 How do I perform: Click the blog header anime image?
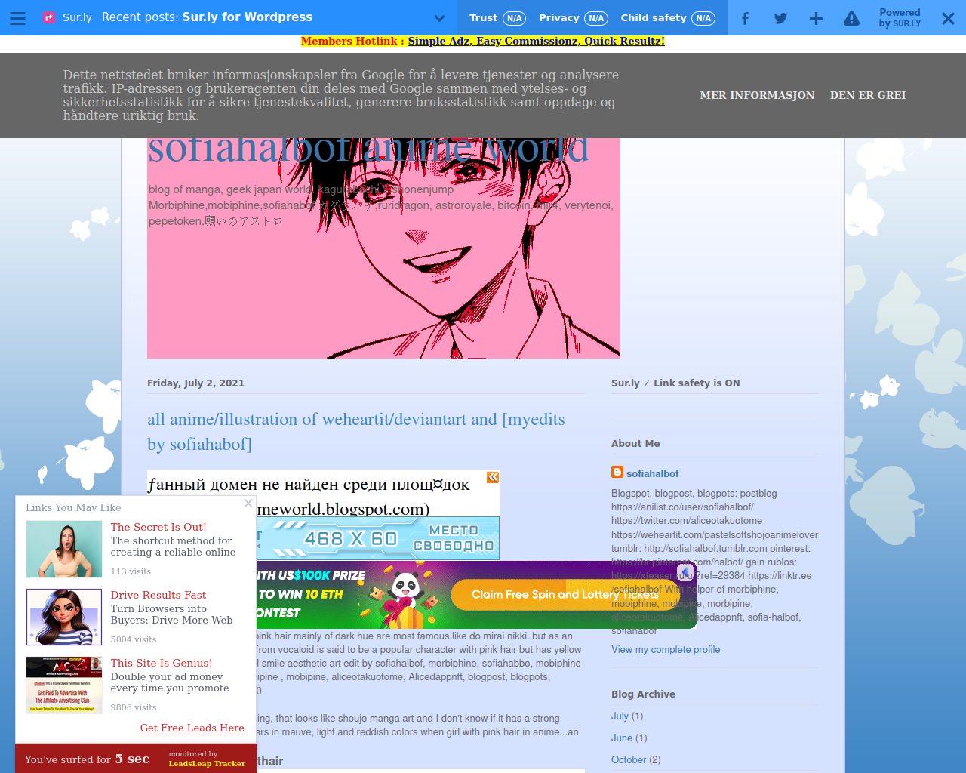coord(383,248)
